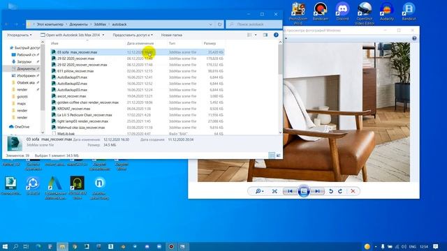Select golden coffee chair render_recover.max
The image size is (447, 251).
pyautogui.click(x=138, y=102)
